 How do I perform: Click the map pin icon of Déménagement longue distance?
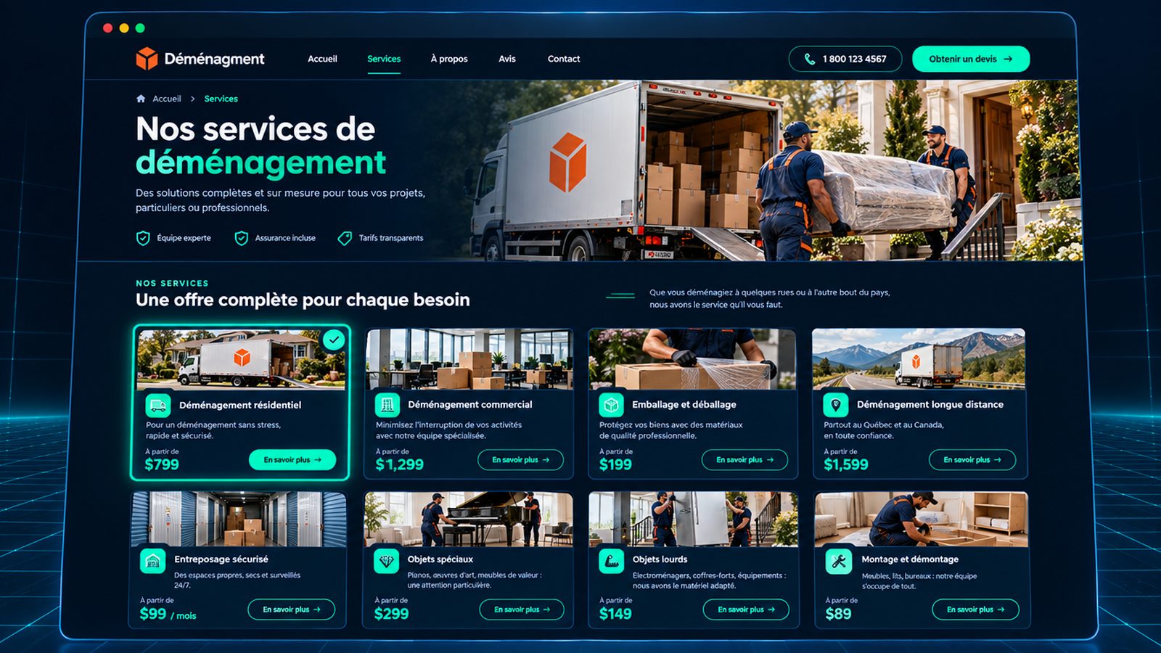click(x=835, y=404)
